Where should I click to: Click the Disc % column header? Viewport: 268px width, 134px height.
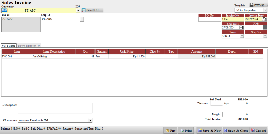[x=155, y=52]
